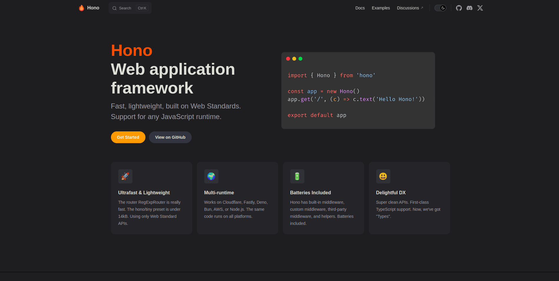Open the Docs menu item
Viewport: 559px width, 281px height.
click(x=360, y=8)
